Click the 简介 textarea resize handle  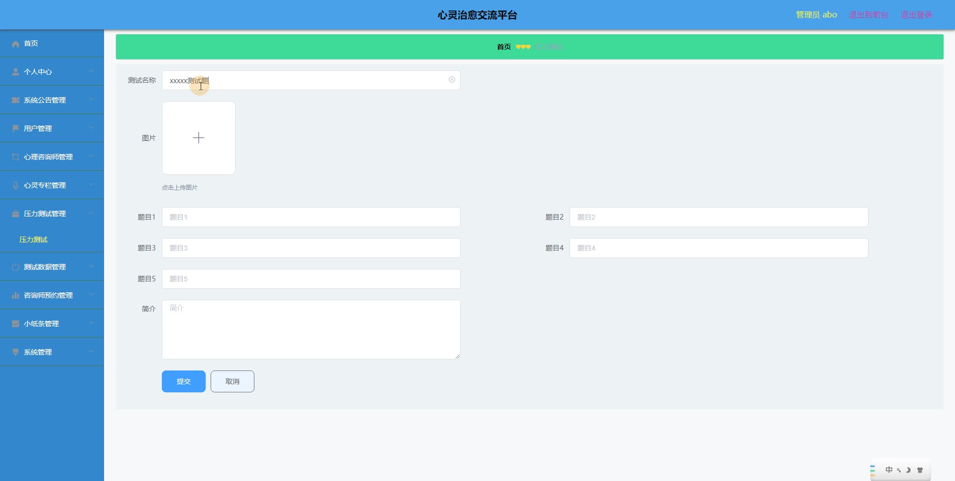[x=458, y=357]
